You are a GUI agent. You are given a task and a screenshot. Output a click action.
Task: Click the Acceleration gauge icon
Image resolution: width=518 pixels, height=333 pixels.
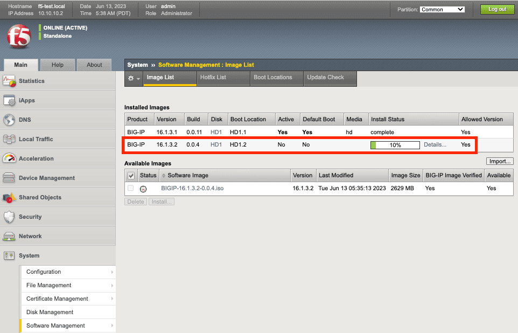9,158
